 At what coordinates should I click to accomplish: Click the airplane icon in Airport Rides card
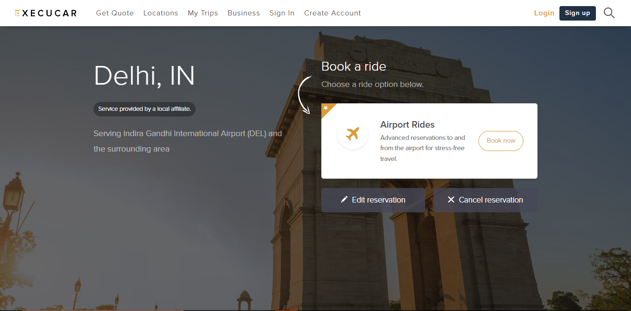[352, 134]
